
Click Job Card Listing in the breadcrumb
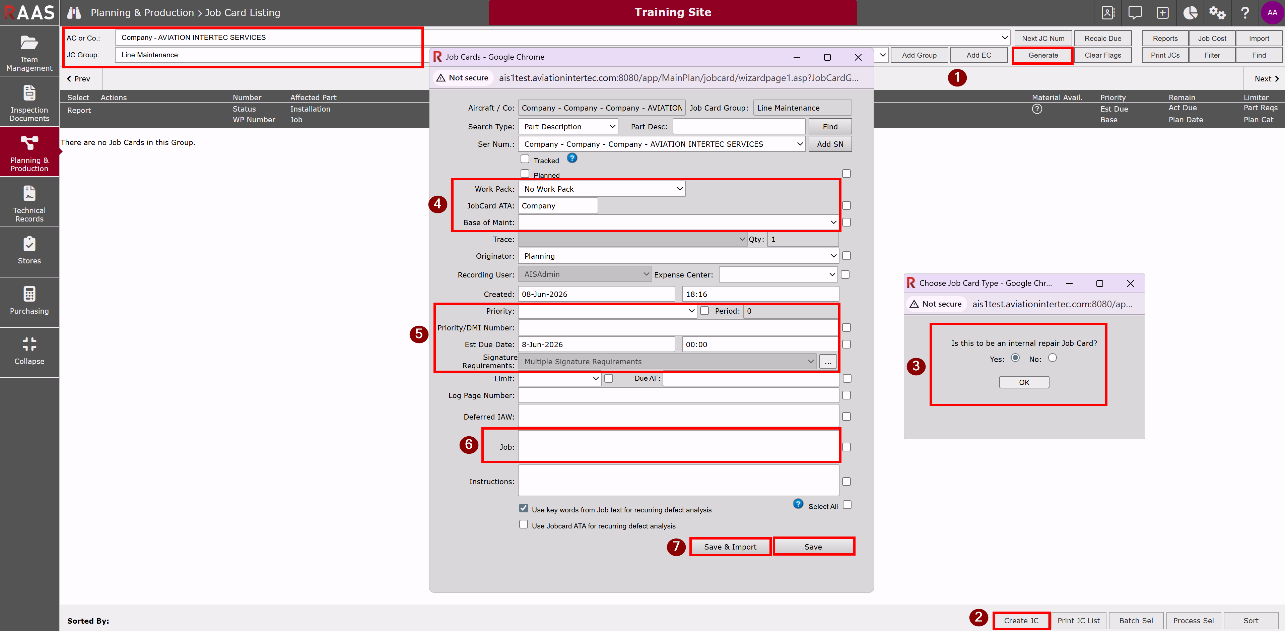click(243, 12)
